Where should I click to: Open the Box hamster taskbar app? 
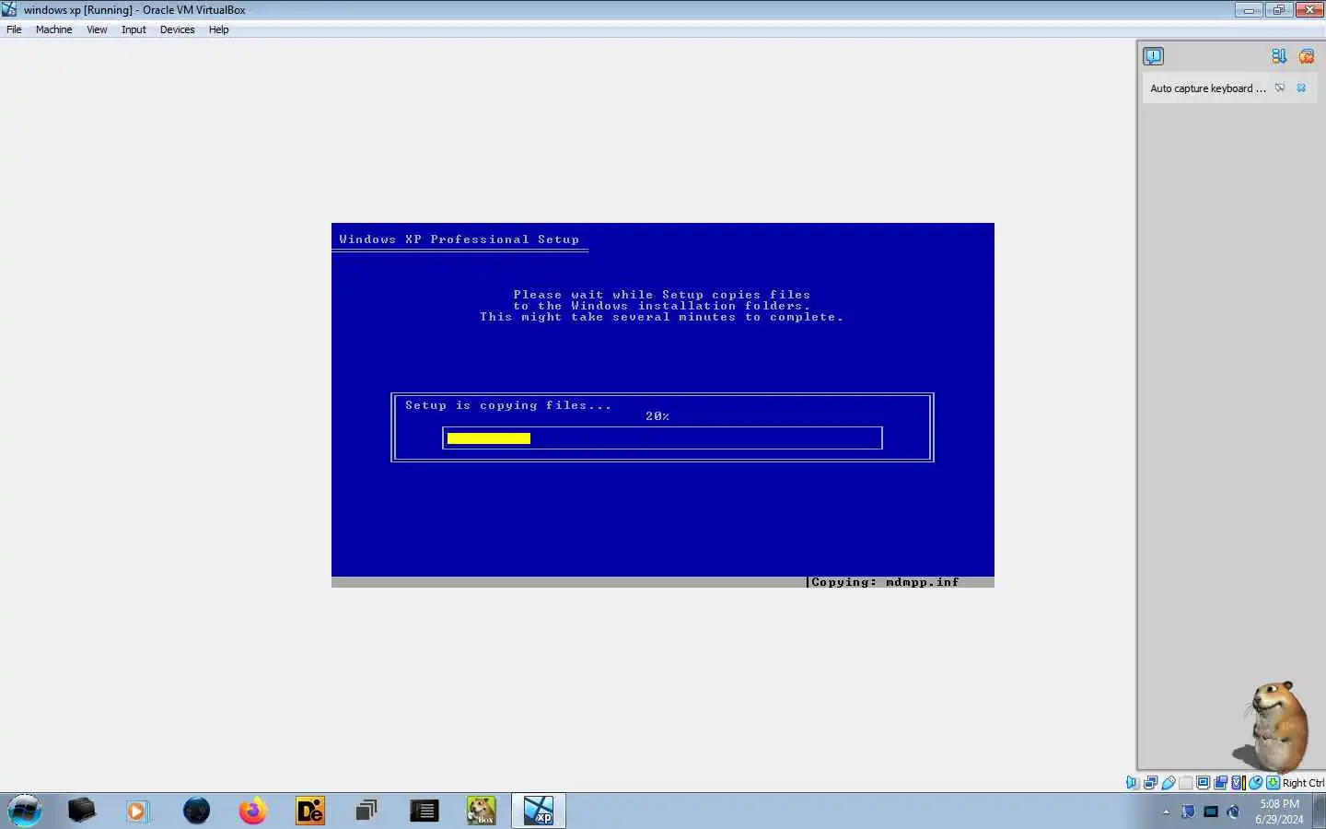point(481,811)
